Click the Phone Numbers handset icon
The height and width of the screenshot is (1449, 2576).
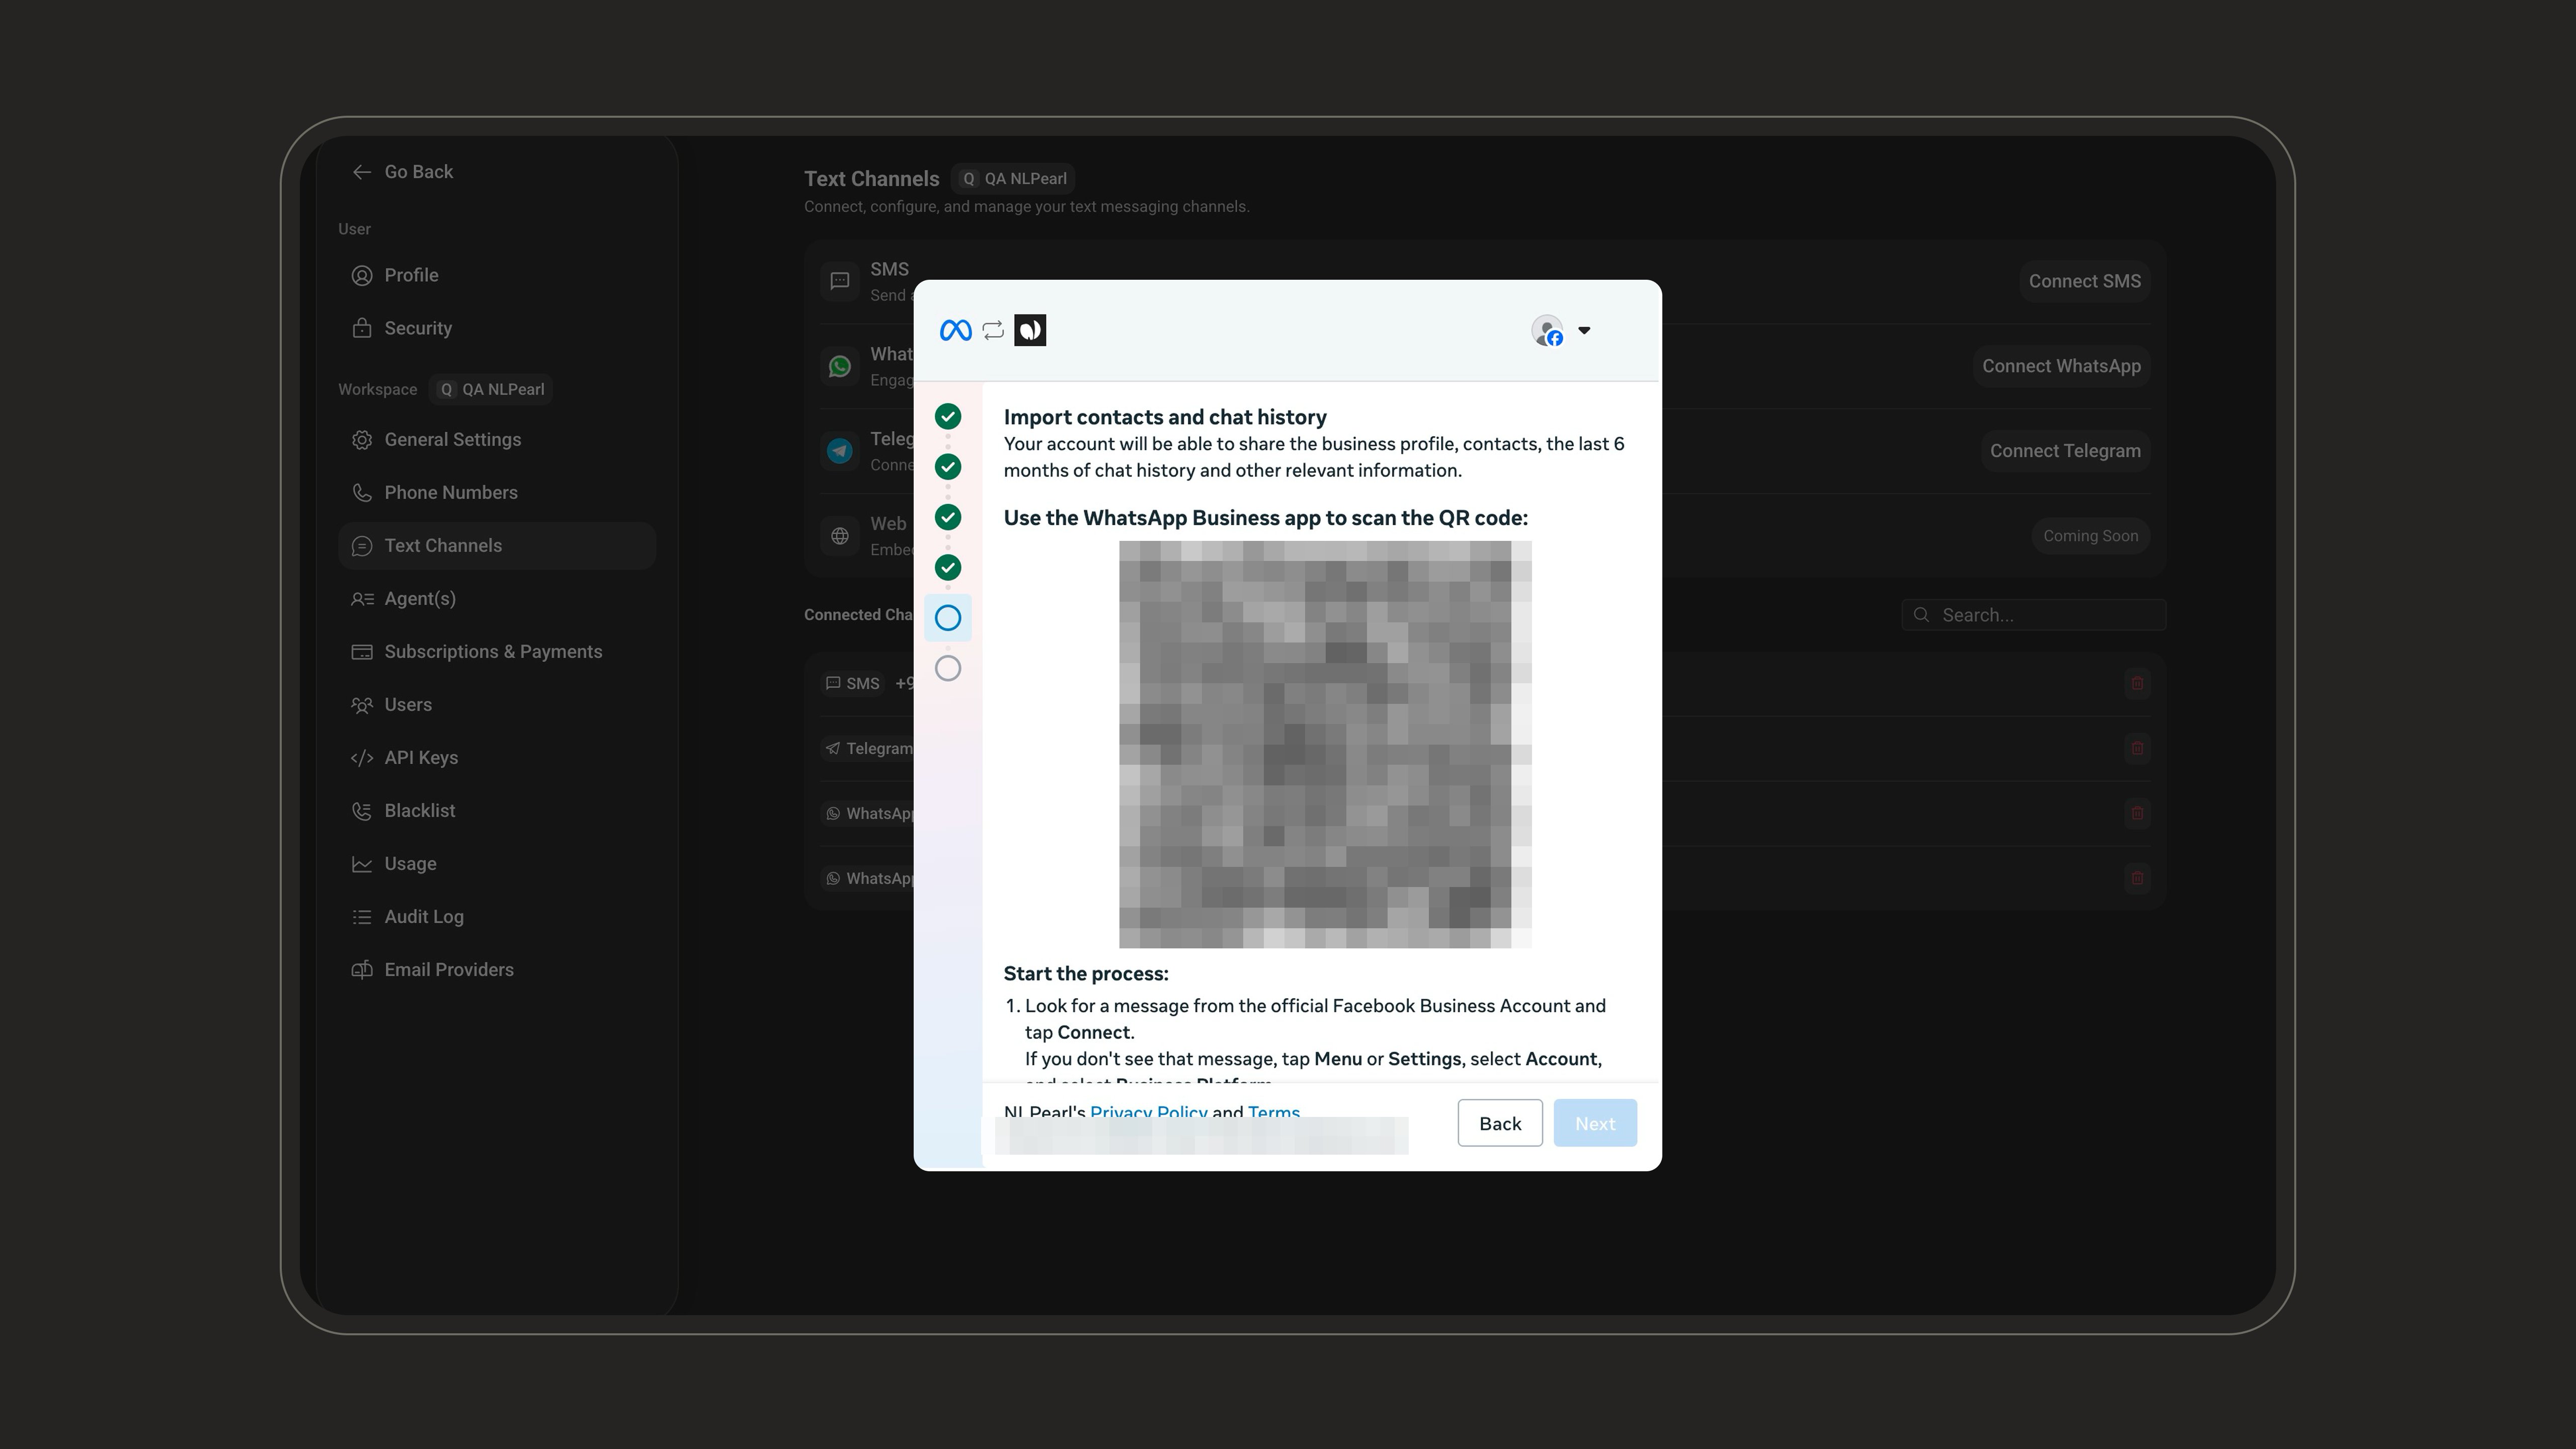pyautogui.click(x=361, y=493)
